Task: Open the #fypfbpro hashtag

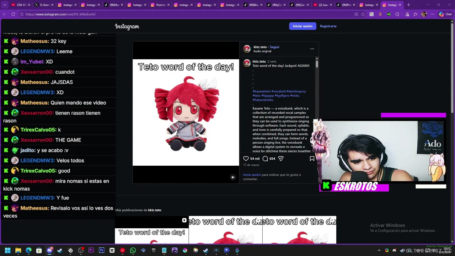Action: coord(282,96)
